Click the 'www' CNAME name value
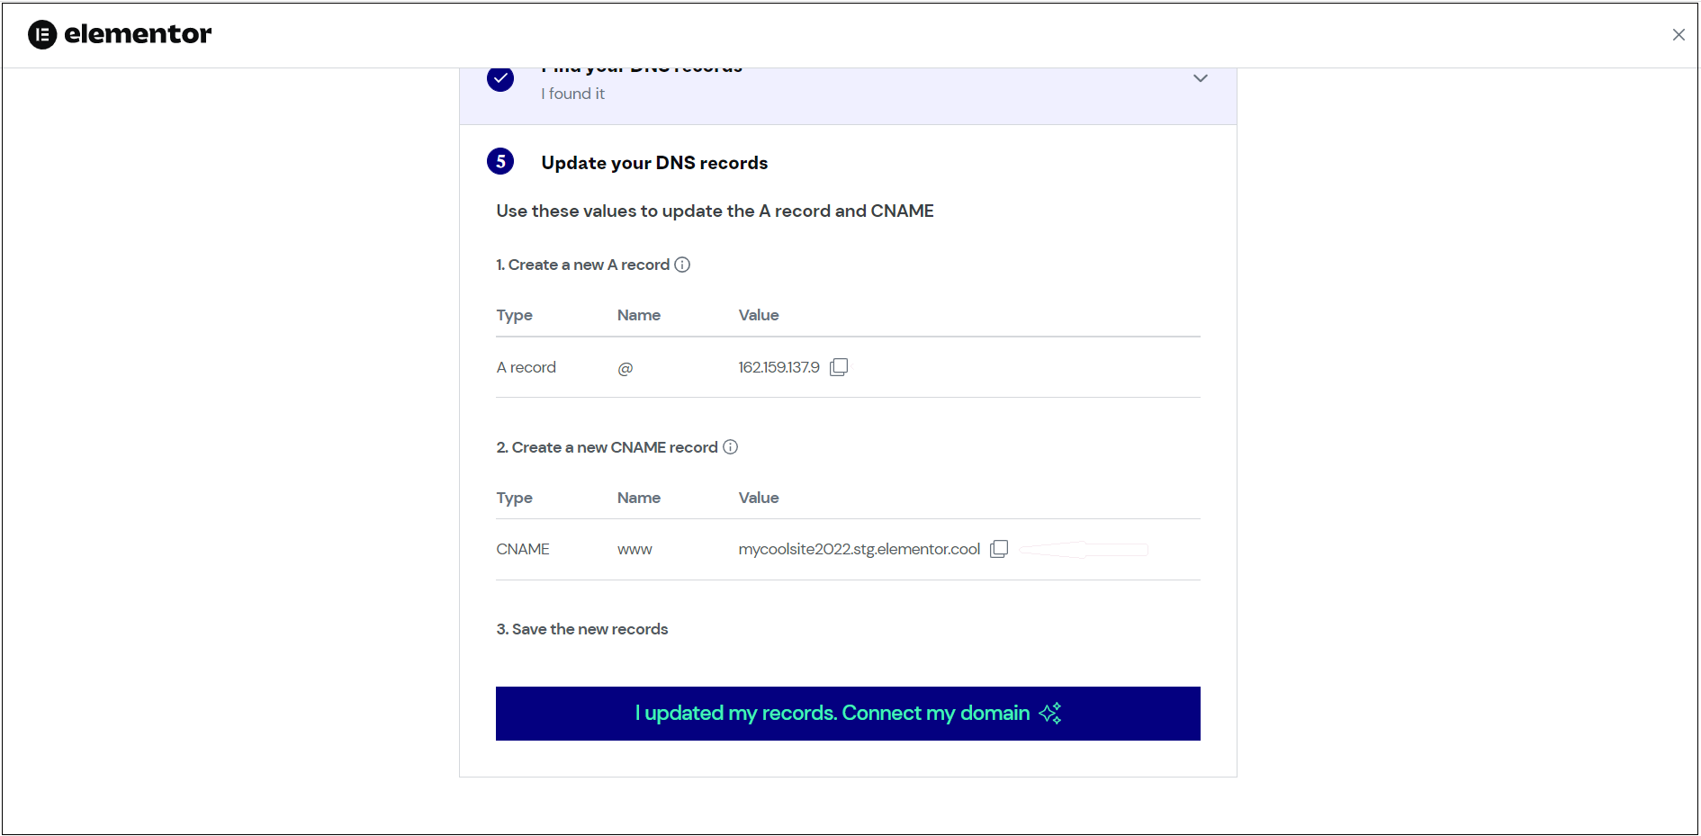Viewport: 1701px width, 836px height. click(634, 550)
